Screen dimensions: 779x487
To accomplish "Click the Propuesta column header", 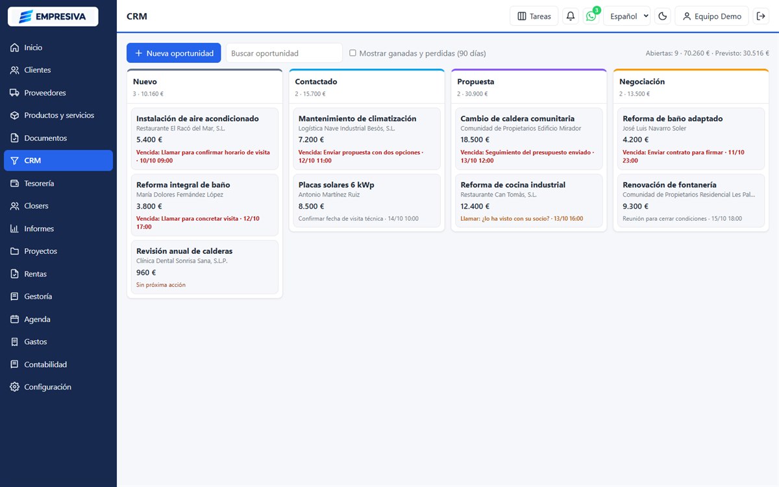I will click(x=529, y=87).
